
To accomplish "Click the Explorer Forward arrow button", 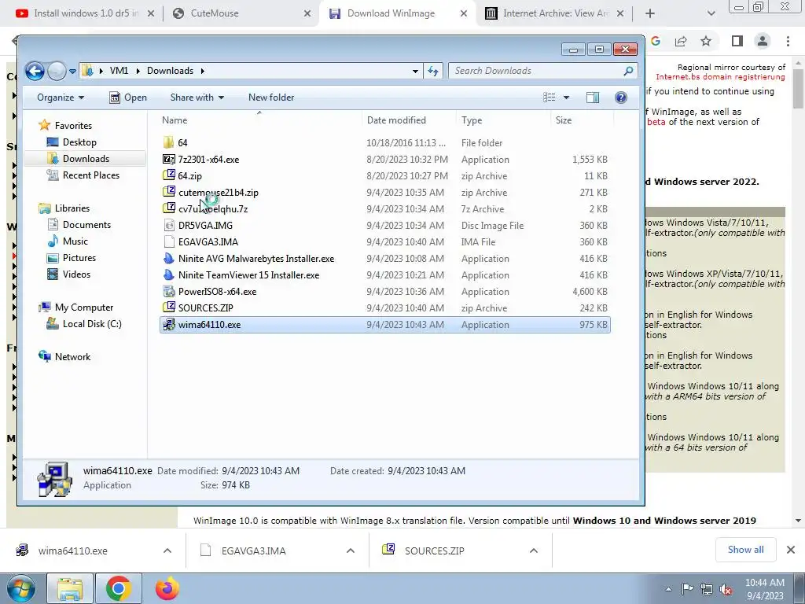I will coord(57,71).
